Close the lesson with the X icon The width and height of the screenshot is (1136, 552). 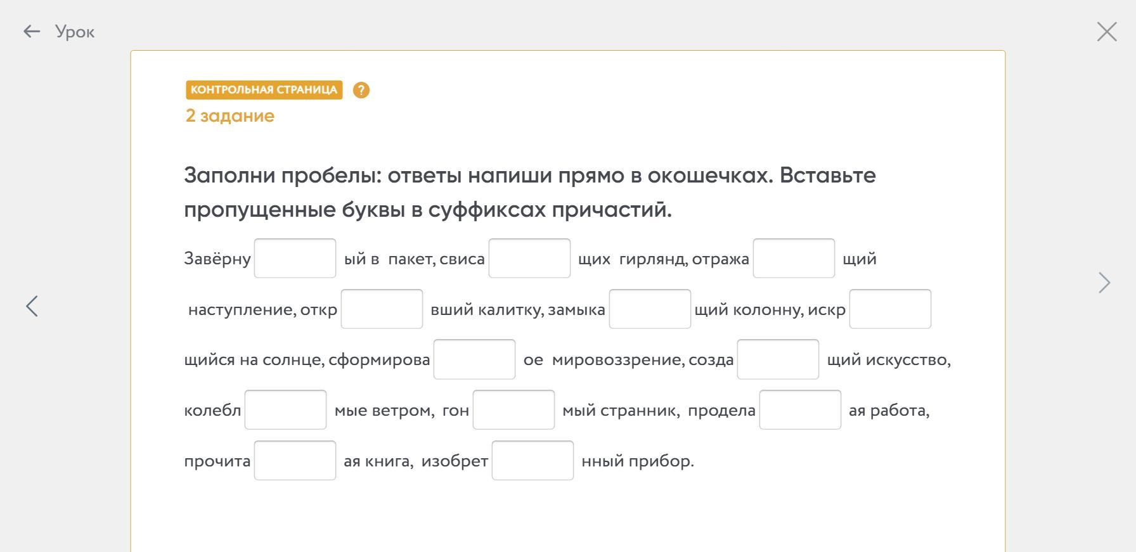click(1107, 32)
